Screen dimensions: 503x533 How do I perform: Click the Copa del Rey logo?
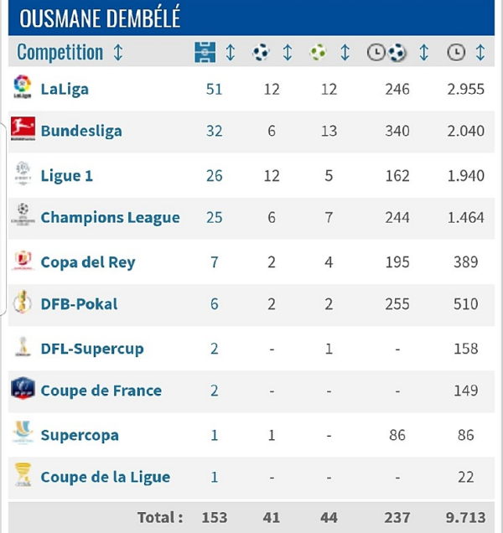pos(23,261)
